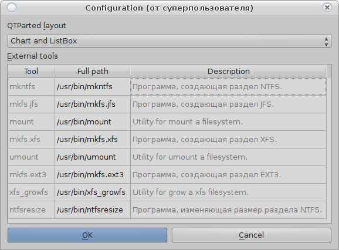Select the /usr/bin/mkfs.jfs path cell
Image resolution: width=339 pixels, height=250 pixels.
93,104
